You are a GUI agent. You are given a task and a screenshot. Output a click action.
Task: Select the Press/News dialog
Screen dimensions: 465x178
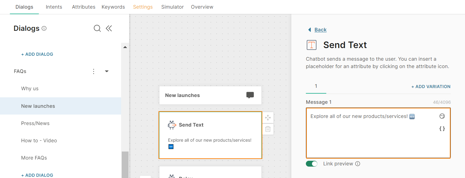pos(35,123)
